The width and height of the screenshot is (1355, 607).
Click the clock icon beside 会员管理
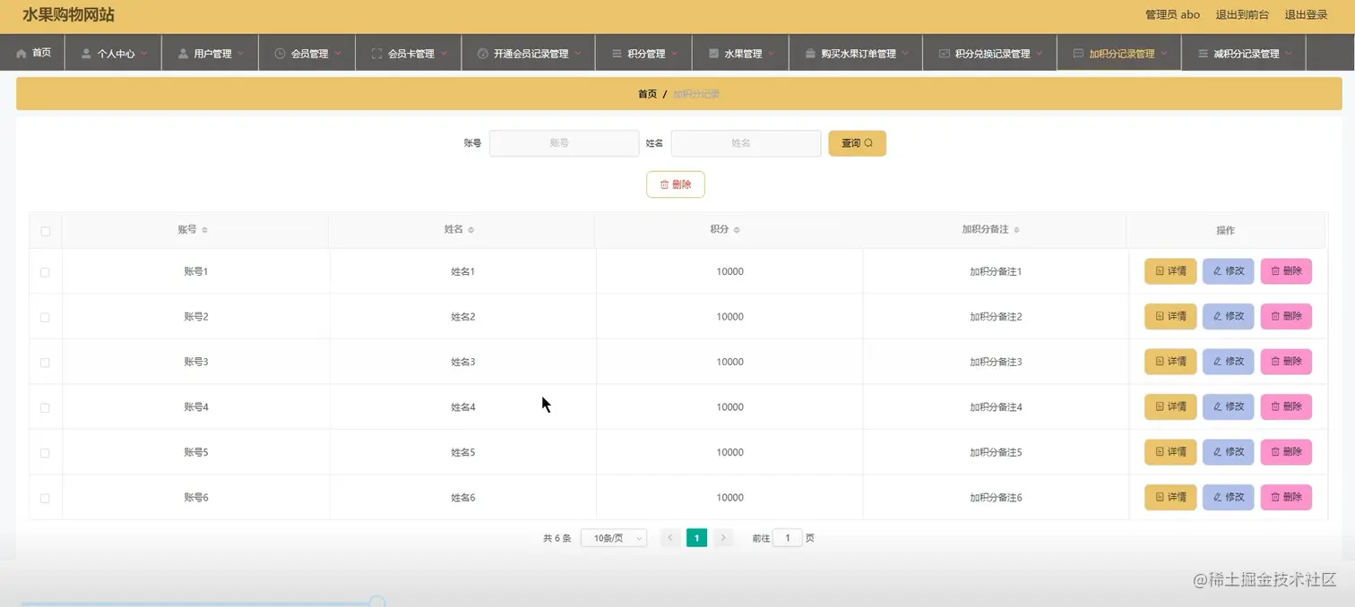pos(280,54)
